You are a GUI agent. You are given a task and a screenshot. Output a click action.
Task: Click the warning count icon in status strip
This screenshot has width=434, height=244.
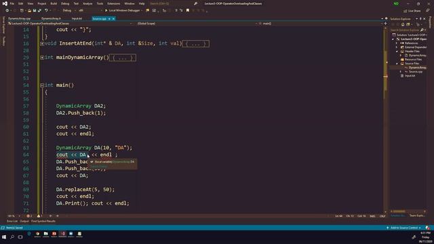pyautogui.click(x=39, y=216)
